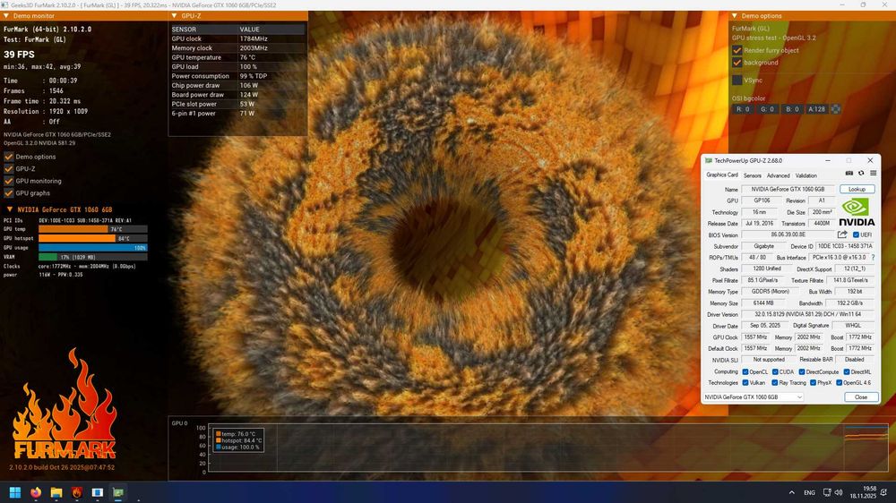Click the '39 FPS' counter text

coord(19,55)
